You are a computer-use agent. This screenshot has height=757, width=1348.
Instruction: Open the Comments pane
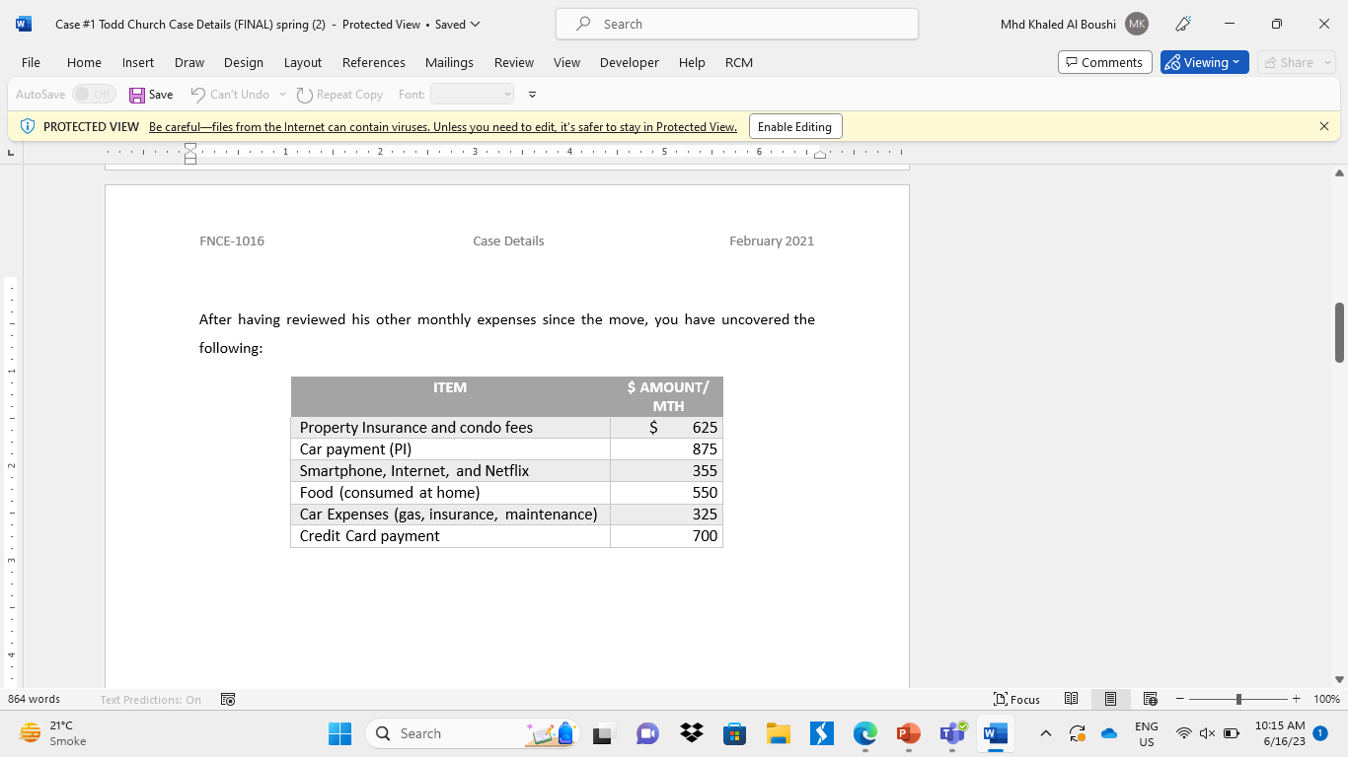pyautogui.click(x=1104, y=61)
